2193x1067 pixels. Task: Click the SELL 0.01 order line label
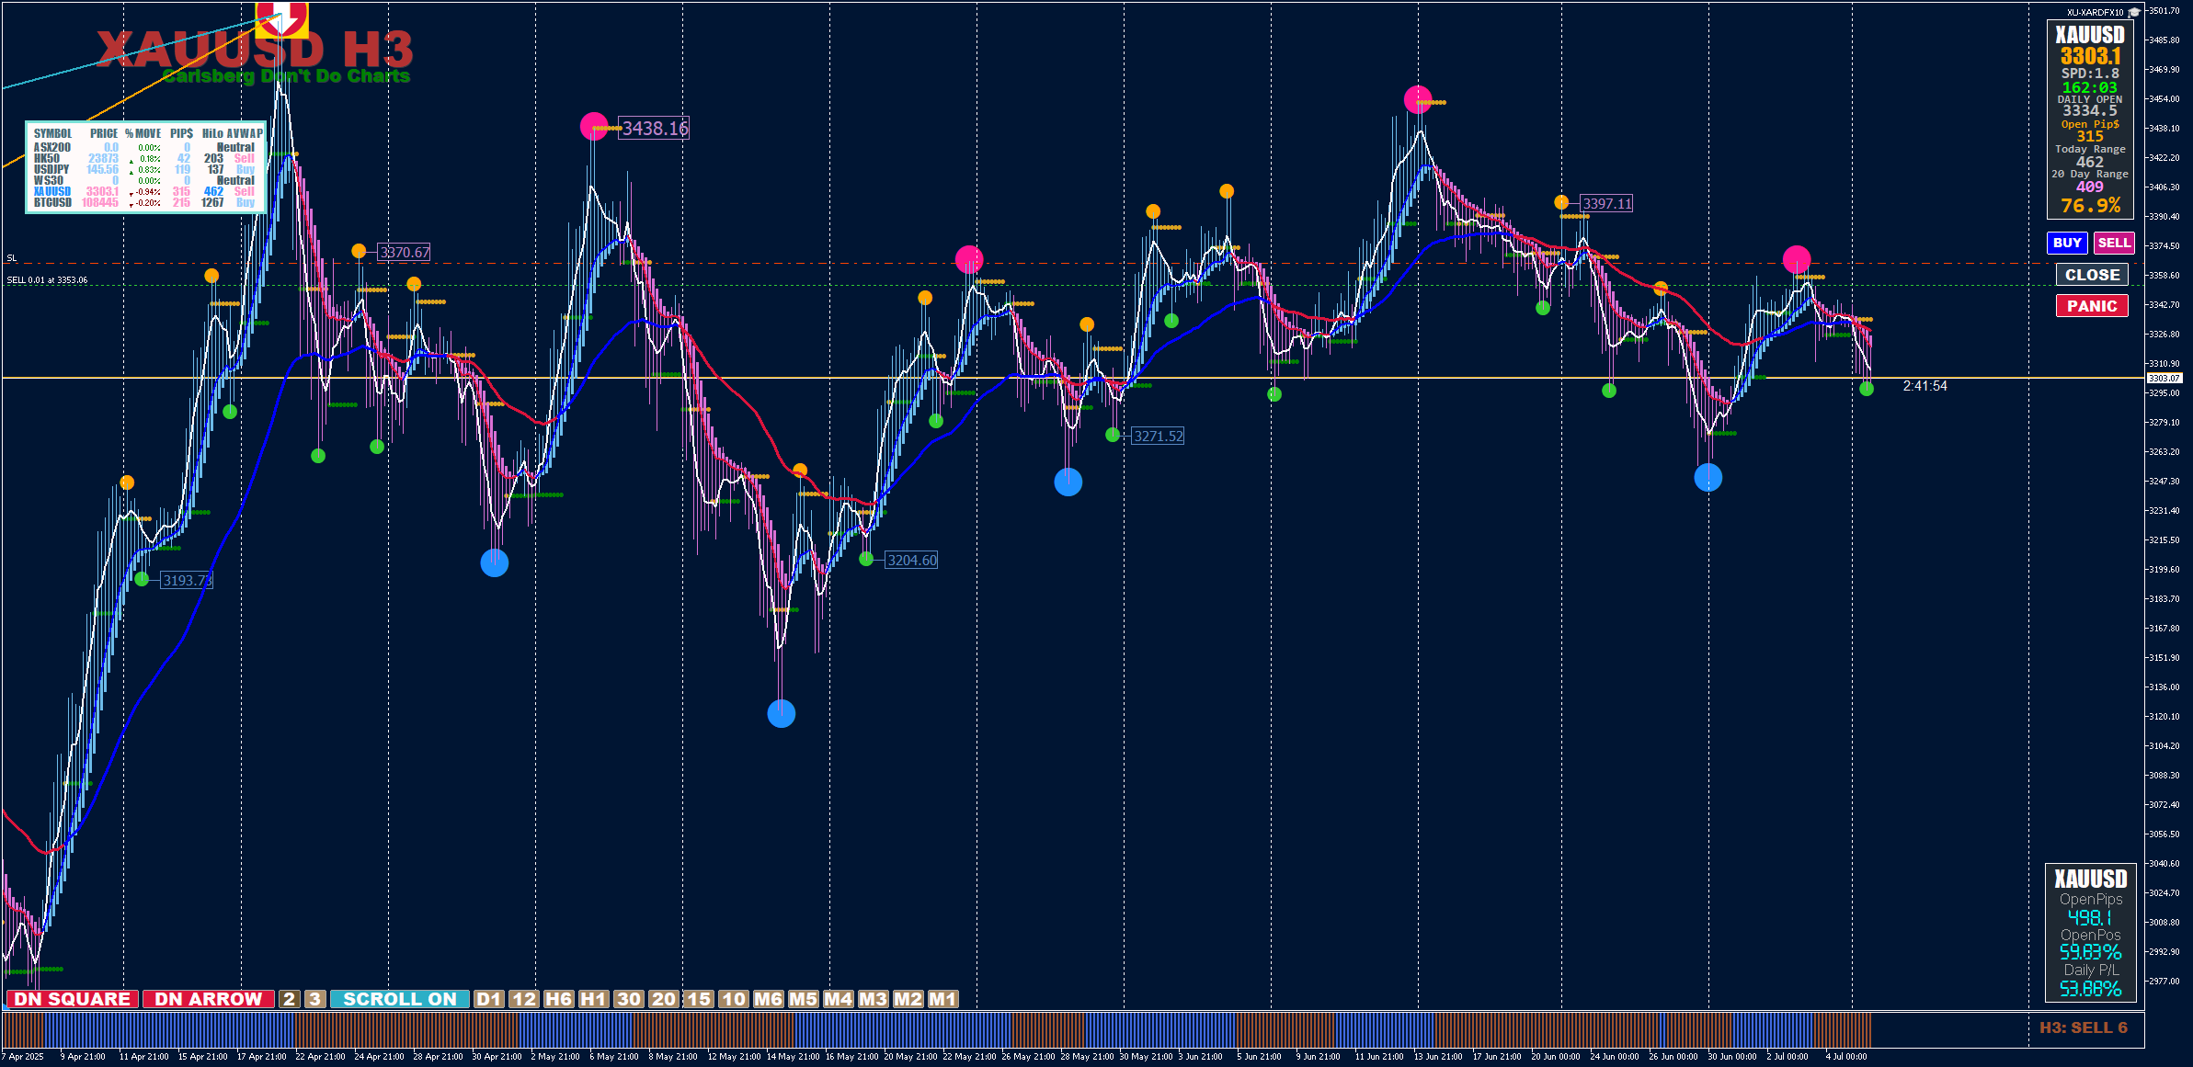pyautogui.click(x=48, y=280)
